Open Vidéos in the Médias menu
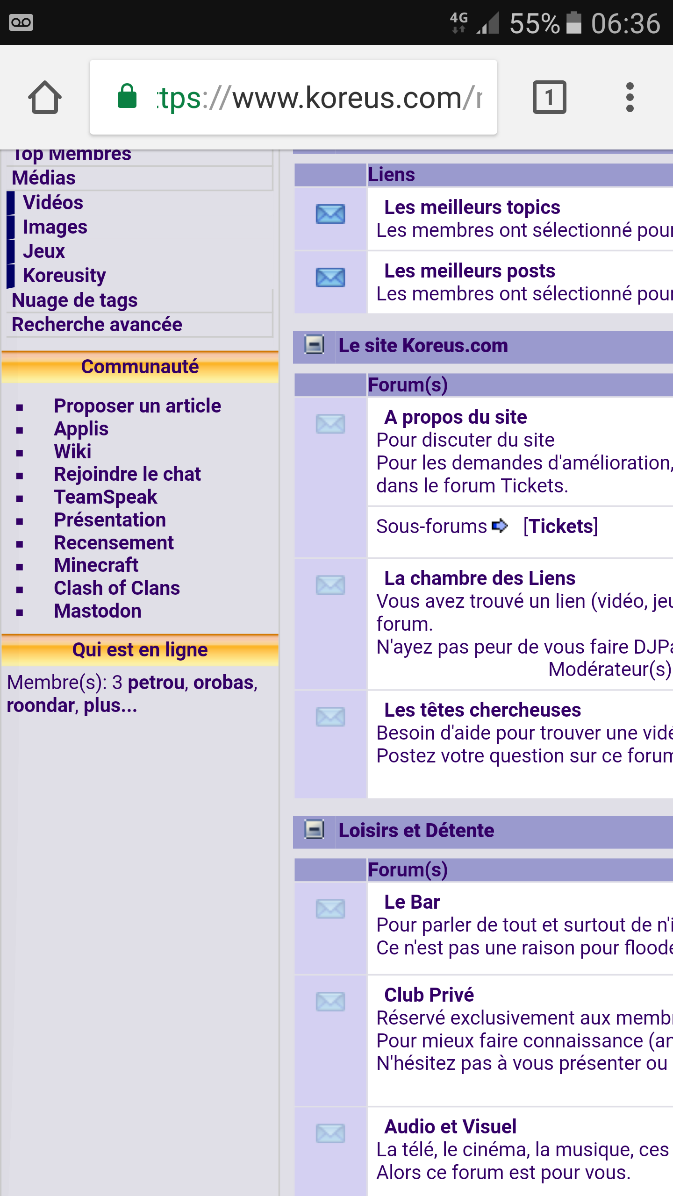This screenshot has height=1196, width=673. pyautogui.click(x=53, y=203)
